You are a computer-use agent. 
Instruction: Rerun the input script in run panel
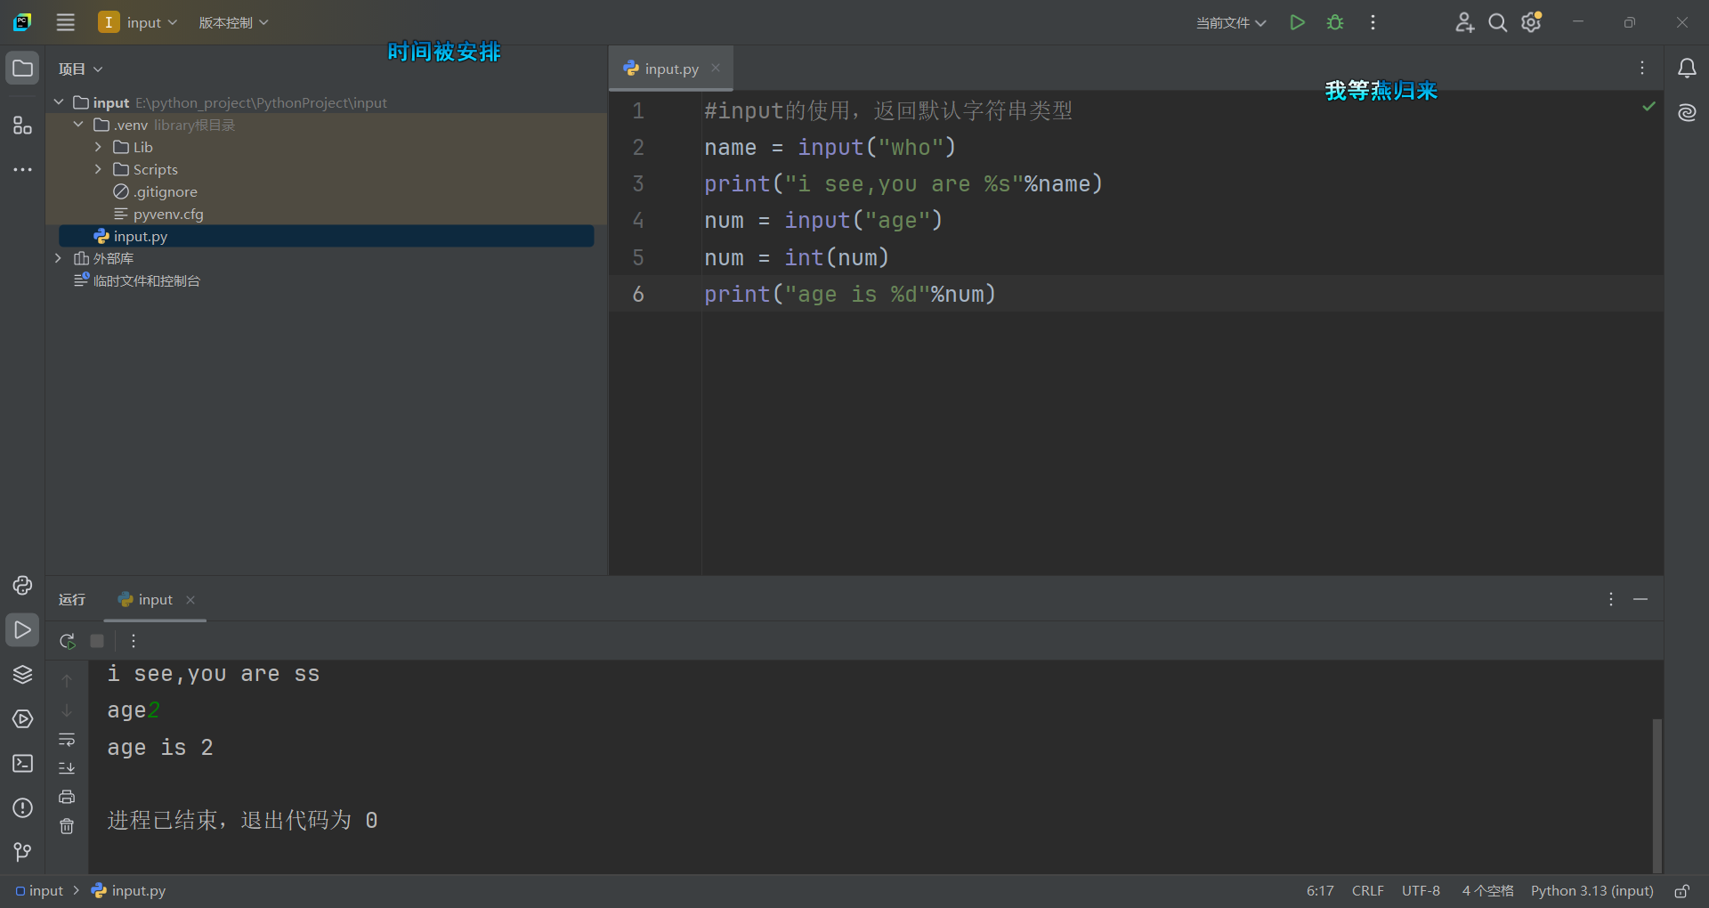pos(67,641)
